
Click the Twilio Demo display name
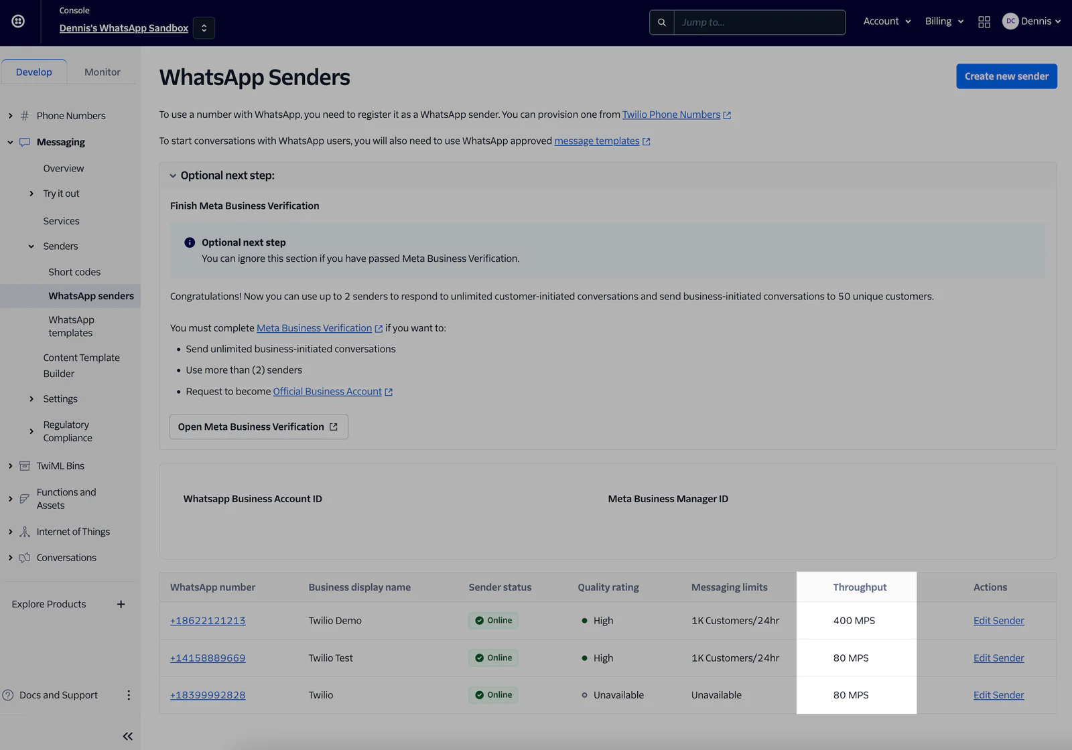(x=335, y=621)
